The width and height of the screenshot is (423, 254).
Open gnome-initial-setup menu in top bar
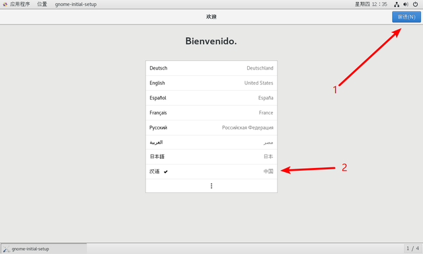click(x=76, y=5)
